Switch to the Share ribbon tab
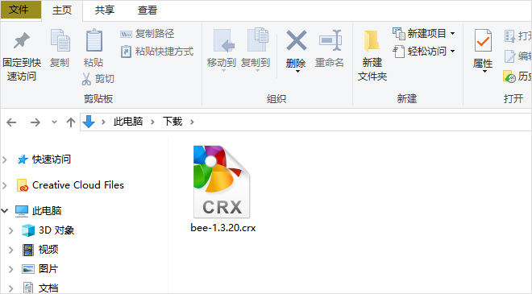 [x=105, y=10]
